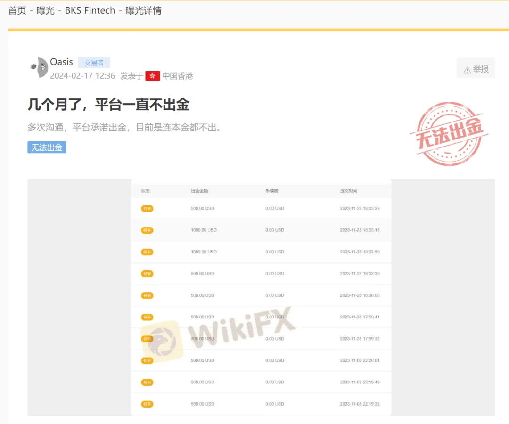
Task: Report this post with 举报 button
Action: [476, 69]
